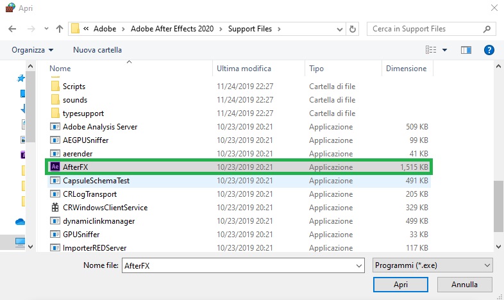Click the CapsuleSchemaTest file name
Screen dimensions: 504x300
tap(96, 181)
